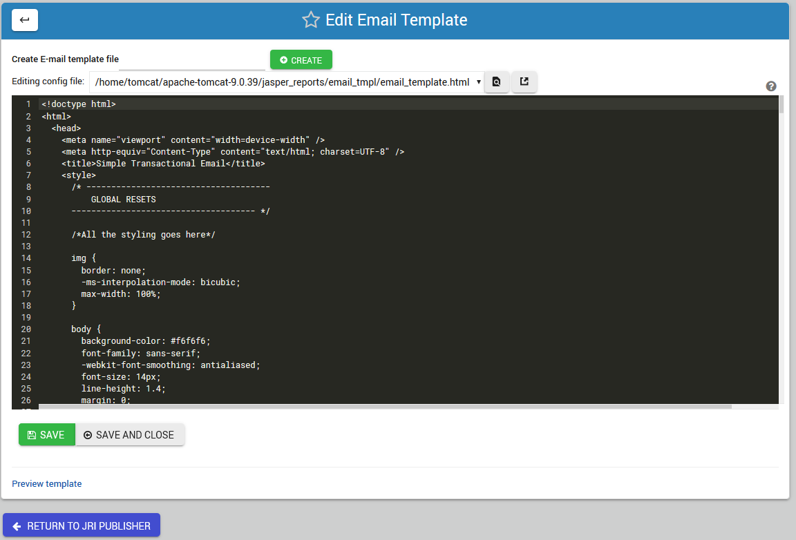This screenshot has width=796, height=540.
Task: Click the 'All the styling goes here' comment
Action: coord(143,235)
